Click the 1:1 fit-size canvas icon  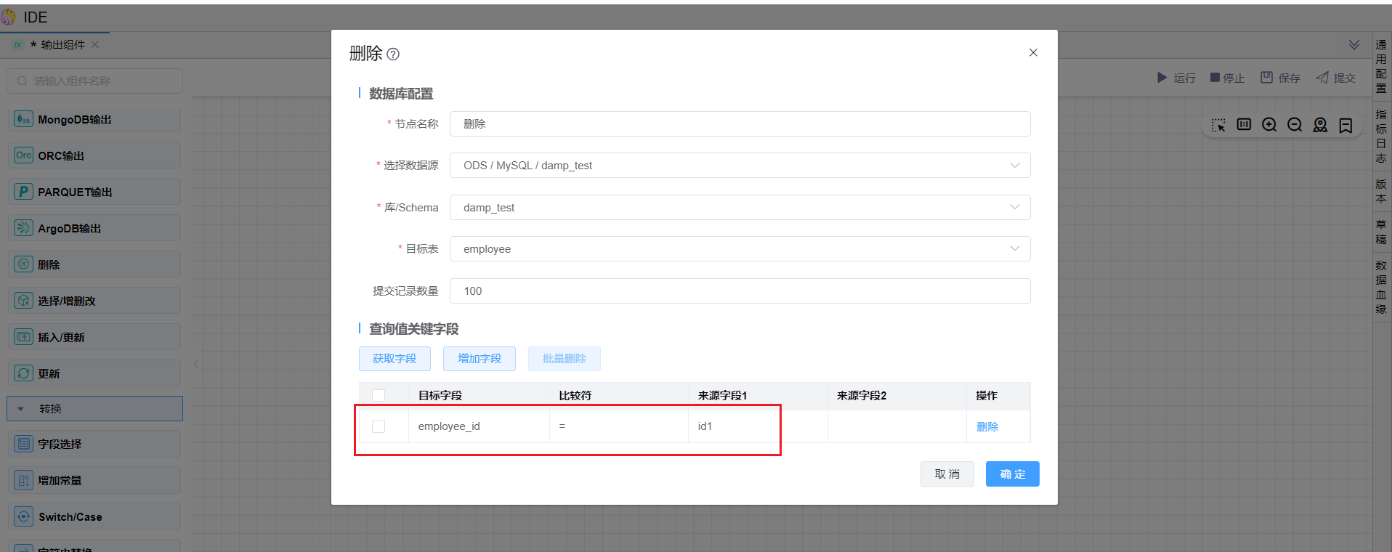coord(1244,125)
